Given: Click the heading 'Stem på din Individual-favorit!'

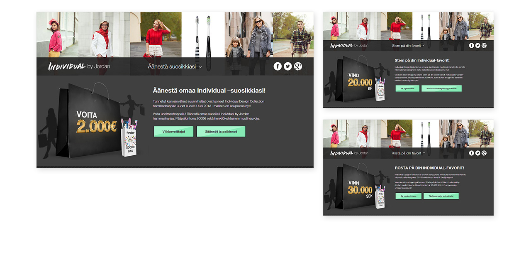Looking at the screenshot, I should (x=422, y=61).
